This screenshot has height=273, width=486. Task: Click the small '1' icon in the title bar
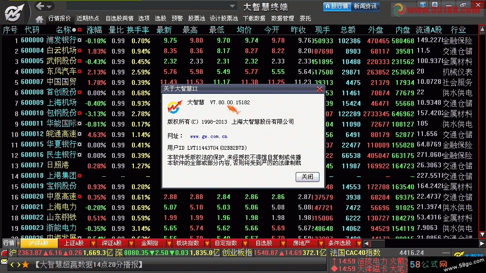(x=423, y=4)
